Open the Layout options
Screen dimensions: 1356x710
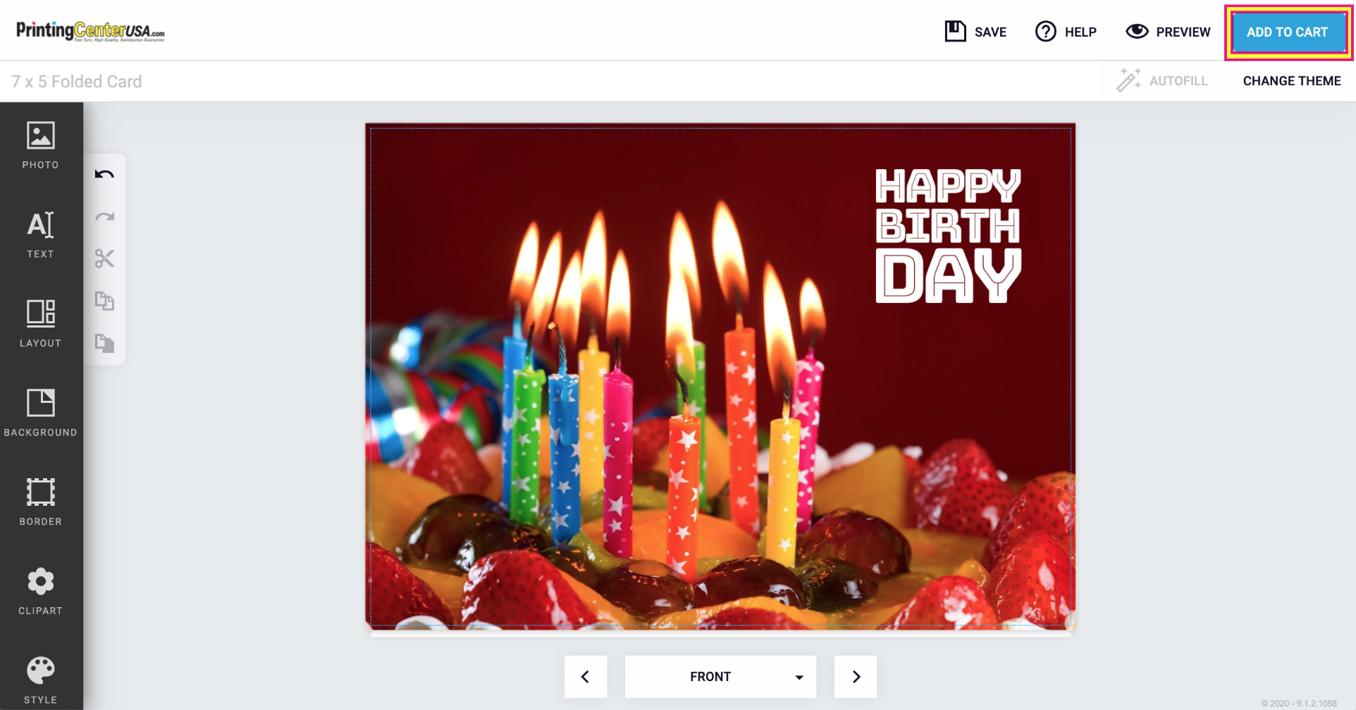point(41,324)
